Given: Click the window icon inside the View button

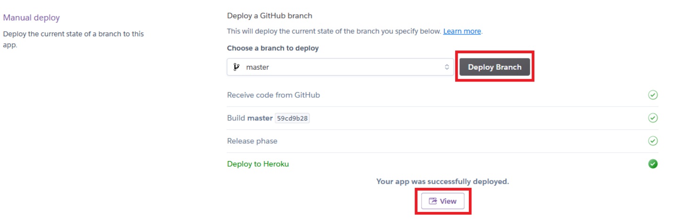Looking at the screenshot, I should (433, 201).
